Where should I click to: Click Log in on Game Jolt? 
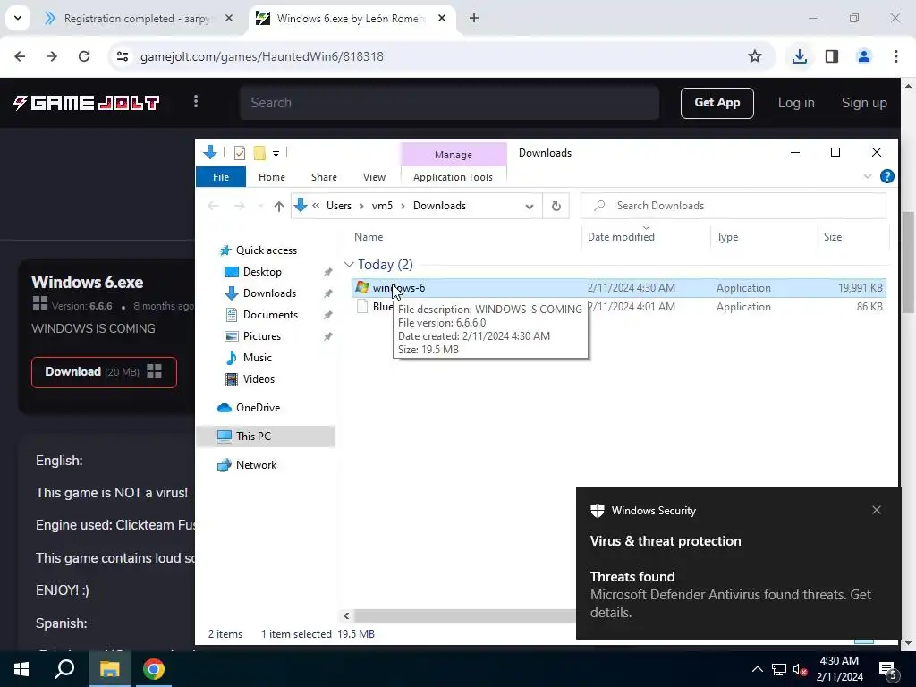pyautogui.click(x=795, y=103)
